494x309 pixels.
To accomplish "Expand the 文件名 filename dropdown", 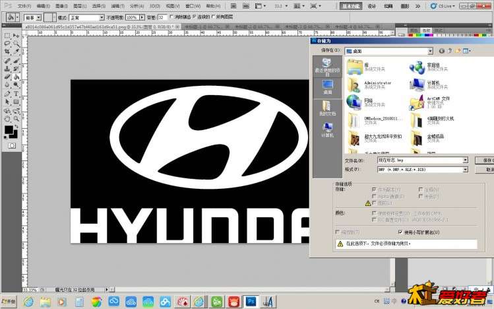I will point(466,160).
